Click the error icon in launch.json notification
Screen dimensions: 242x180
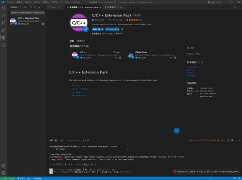pyautogui.click(x=175, y=172)
